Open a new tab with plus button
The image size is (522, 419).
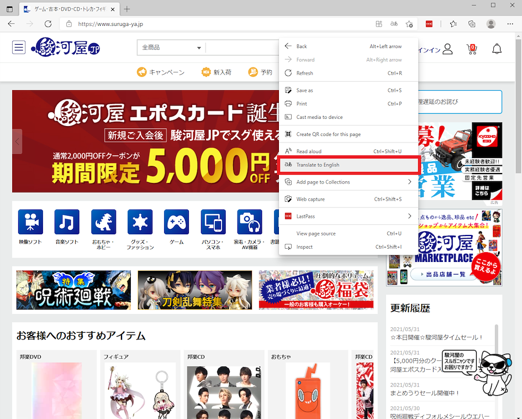click(127, 9)
